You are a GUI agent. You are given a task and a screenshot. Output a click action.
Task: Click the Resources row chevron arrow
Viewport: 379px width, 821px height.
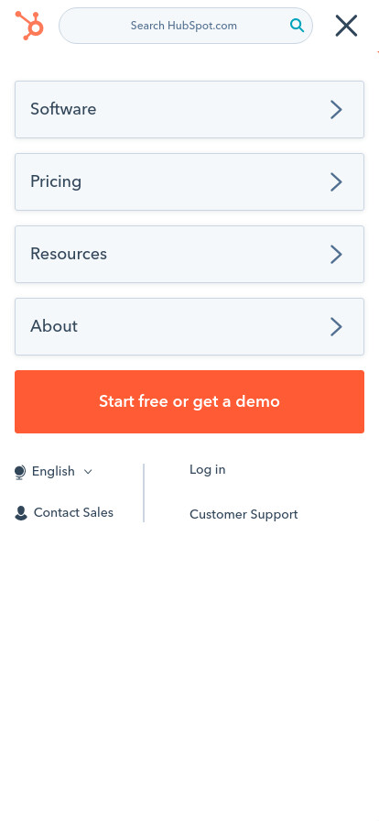[336, 255]
